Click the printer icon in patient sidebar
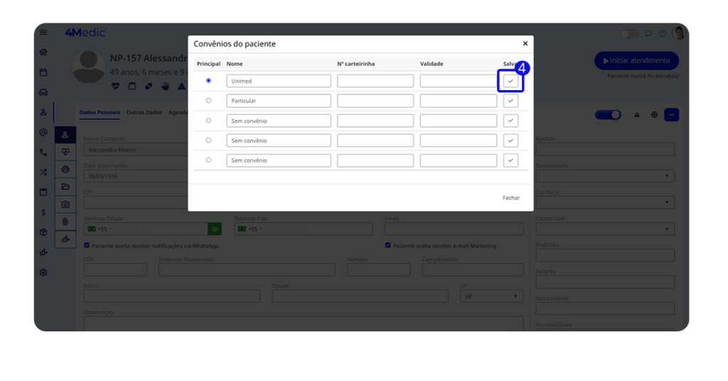728x381 pixels. 65,169
